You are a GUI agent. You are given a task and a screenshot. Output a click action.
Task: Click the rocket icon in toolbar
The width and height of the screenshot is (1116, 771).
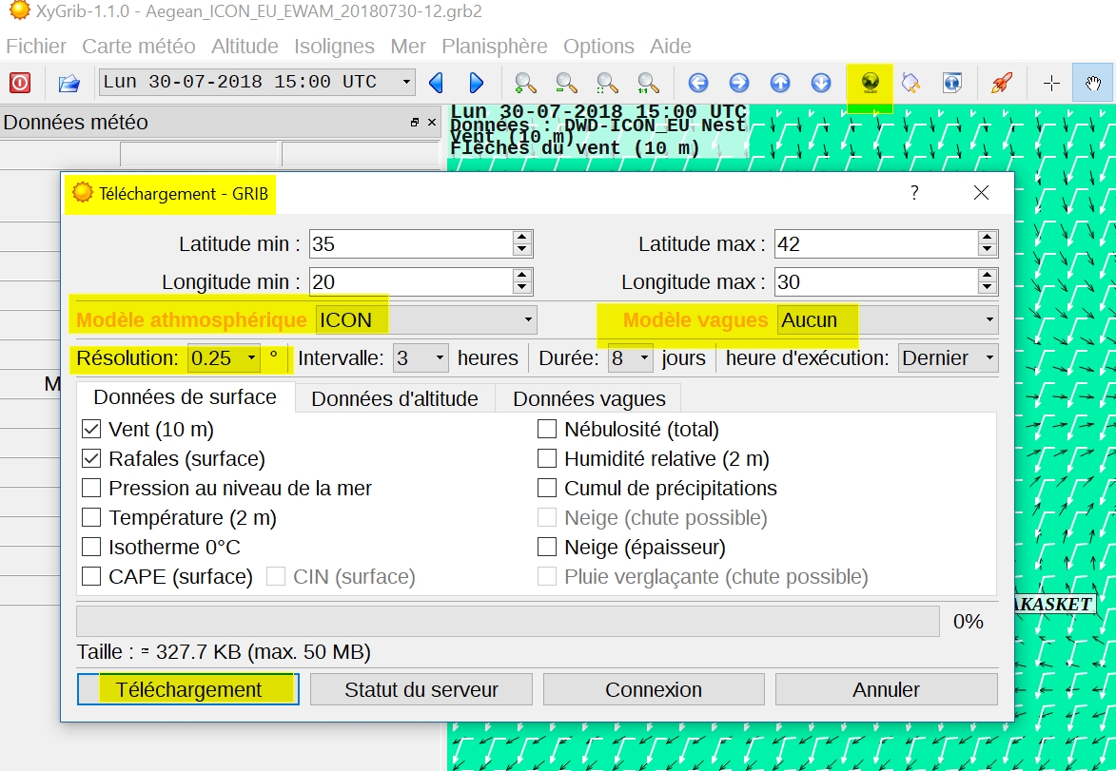pos(1002,83)
